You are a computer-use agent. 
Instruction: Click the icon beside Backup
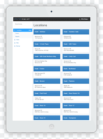click(x=15, y=46)
